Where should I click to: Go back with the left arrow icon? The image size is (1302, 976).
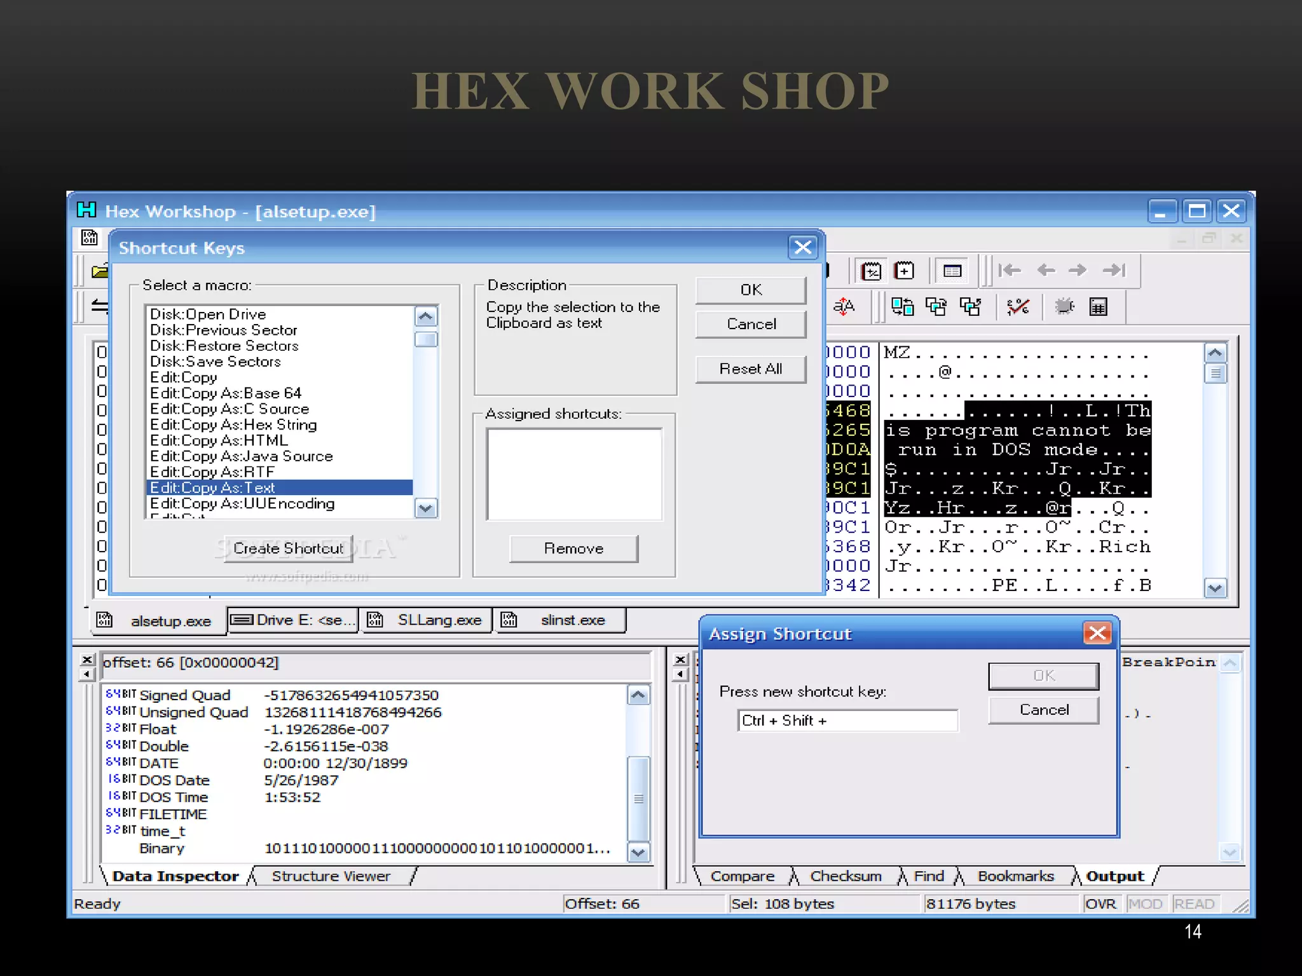pos(1046,271)
